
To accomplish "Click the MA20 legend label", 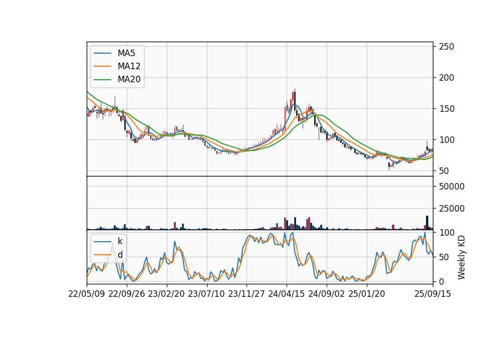I will click(129, 80).
